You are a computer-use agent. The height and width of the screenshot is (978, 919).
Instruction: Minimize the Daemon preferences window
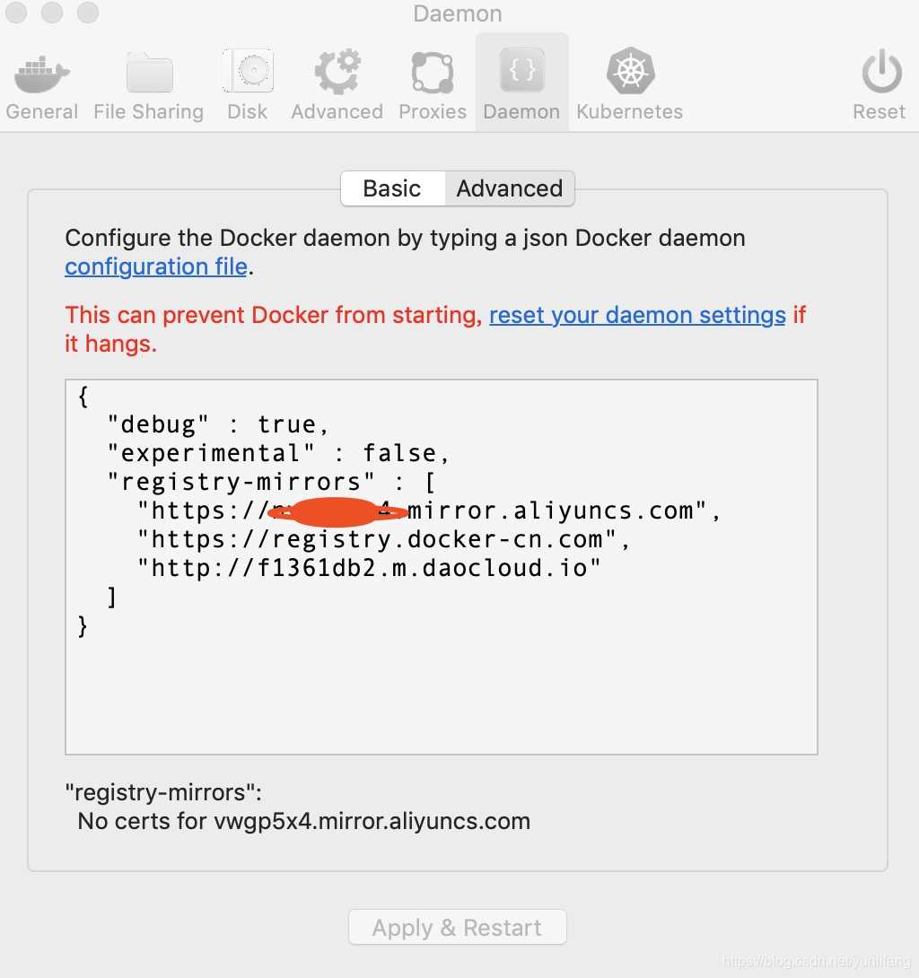(52, 12)
